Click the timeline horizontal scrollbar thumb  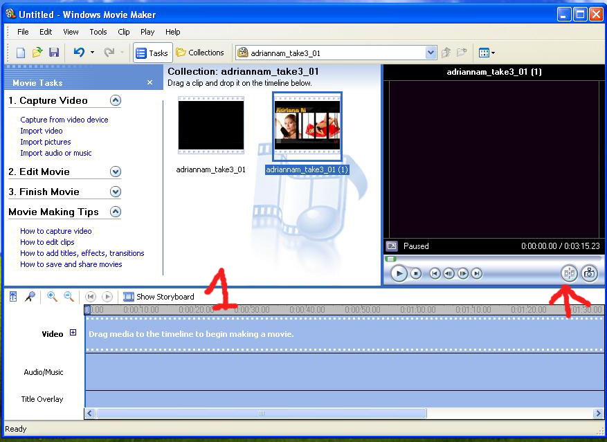tap(262, 414)
